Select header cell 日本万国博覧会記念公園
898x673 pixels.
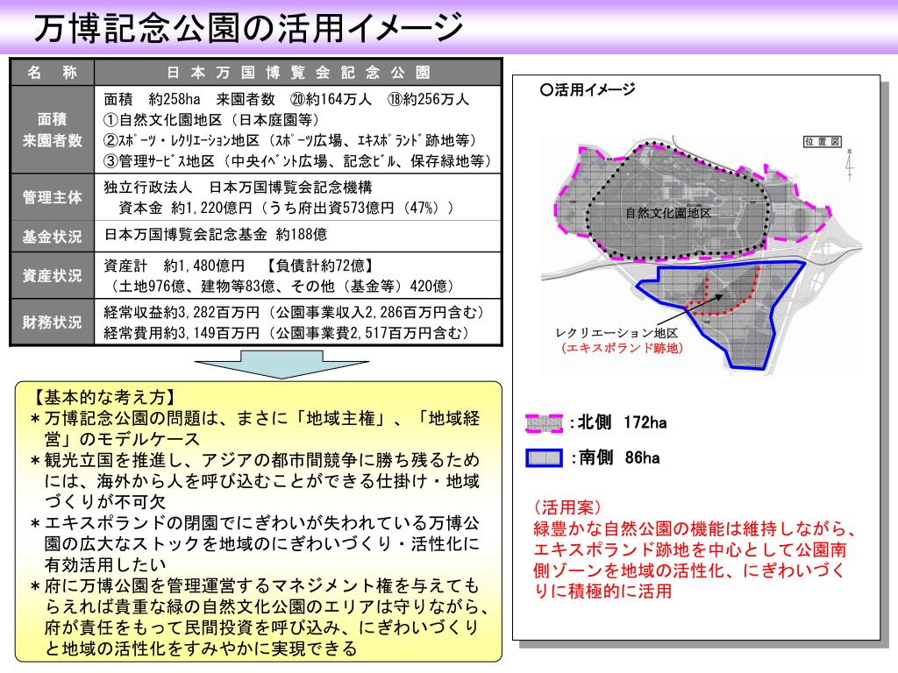coord(298,73)
